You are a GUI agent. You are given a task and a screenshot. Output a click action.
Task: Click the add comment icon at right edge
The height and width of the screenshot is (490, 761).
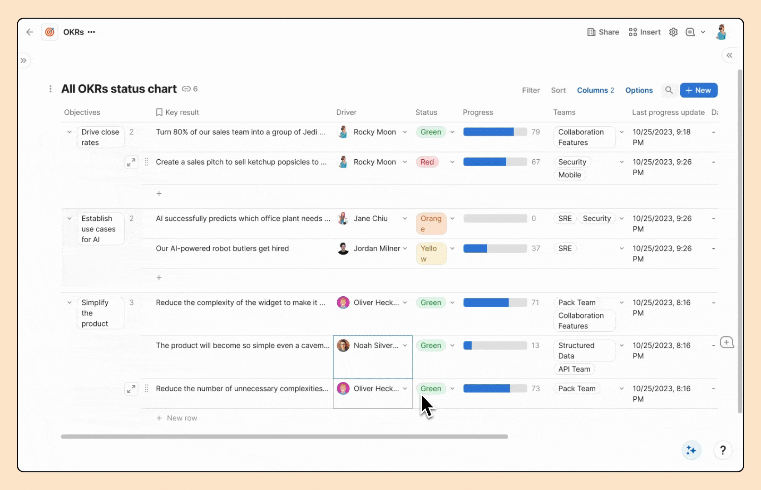[x=727, y=343]
